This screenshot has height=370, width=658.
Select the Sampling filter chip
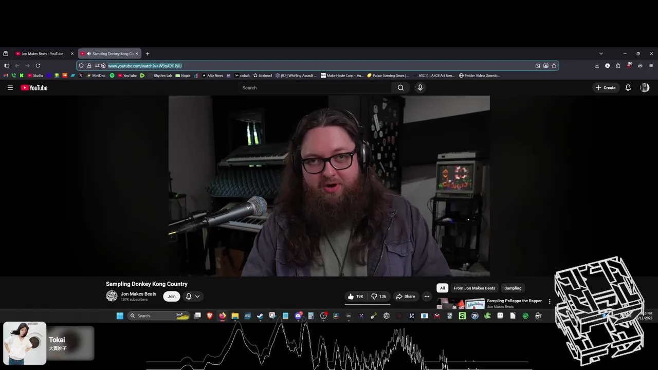tap(513, 288)
